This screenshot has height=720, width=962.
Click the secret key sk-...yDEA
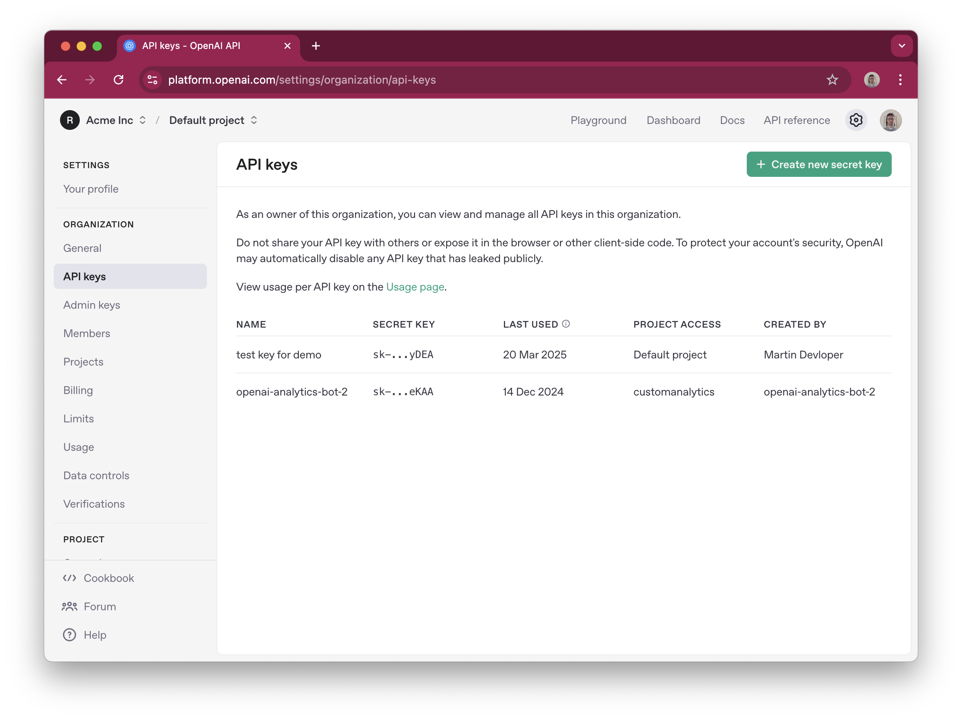(x=403, y=355)
